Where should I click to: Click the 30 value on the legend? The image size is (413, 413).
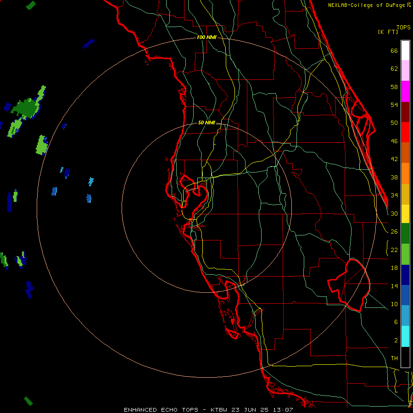click(394, 213)
